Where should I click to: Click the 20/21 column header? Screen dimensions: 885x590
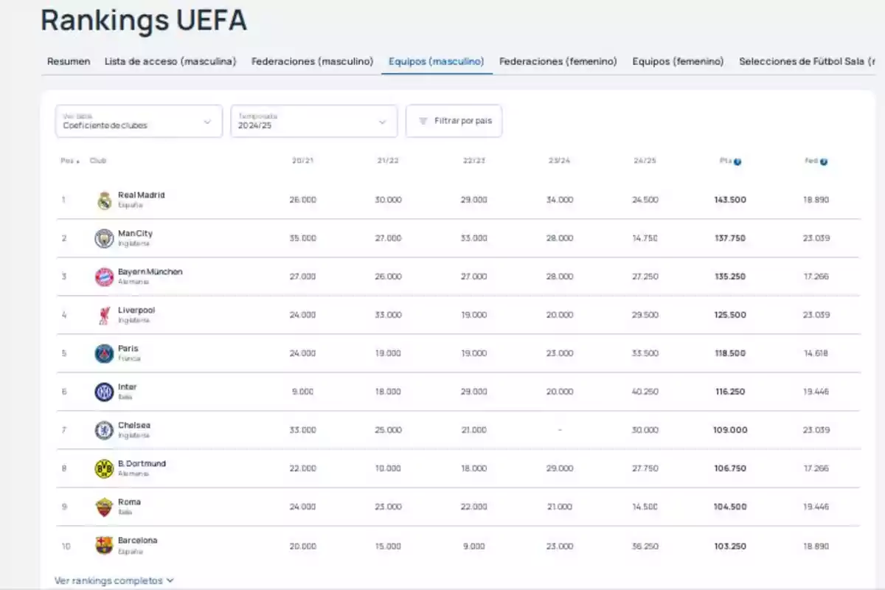click(303, 161)
